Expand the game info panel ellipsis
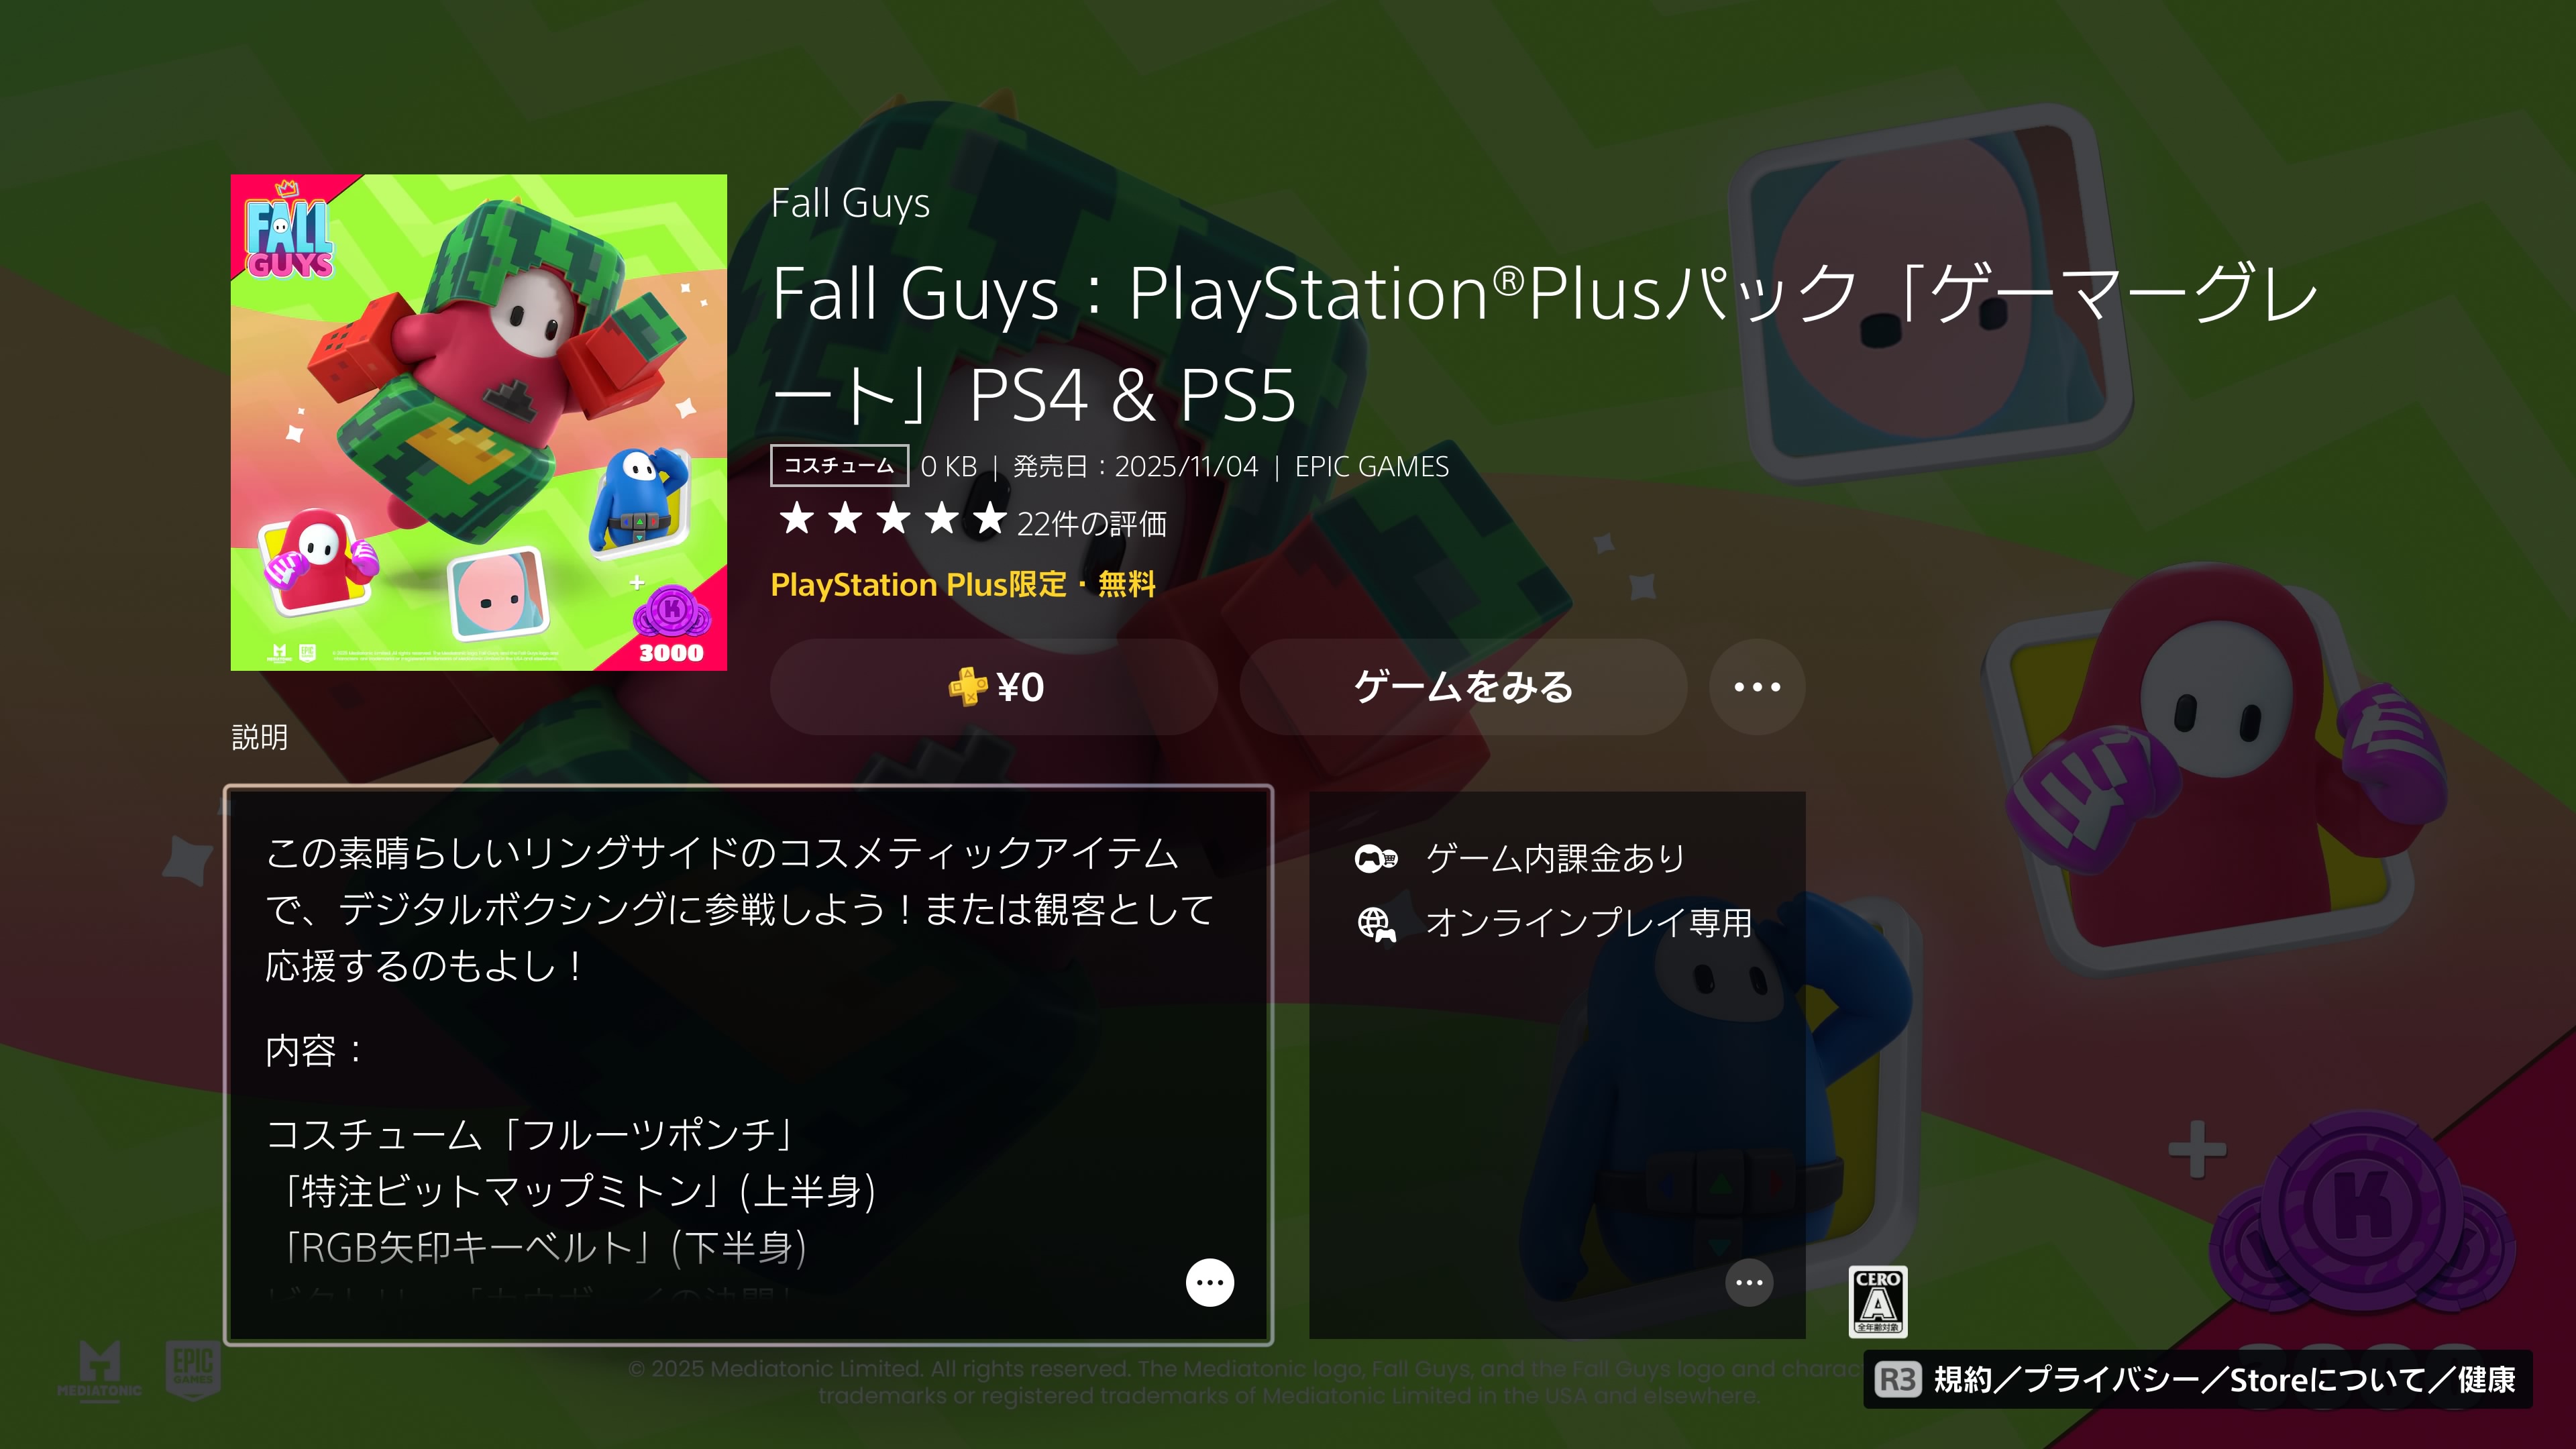Viewport: 2576px width, 1449px height. point(1749,1282)
